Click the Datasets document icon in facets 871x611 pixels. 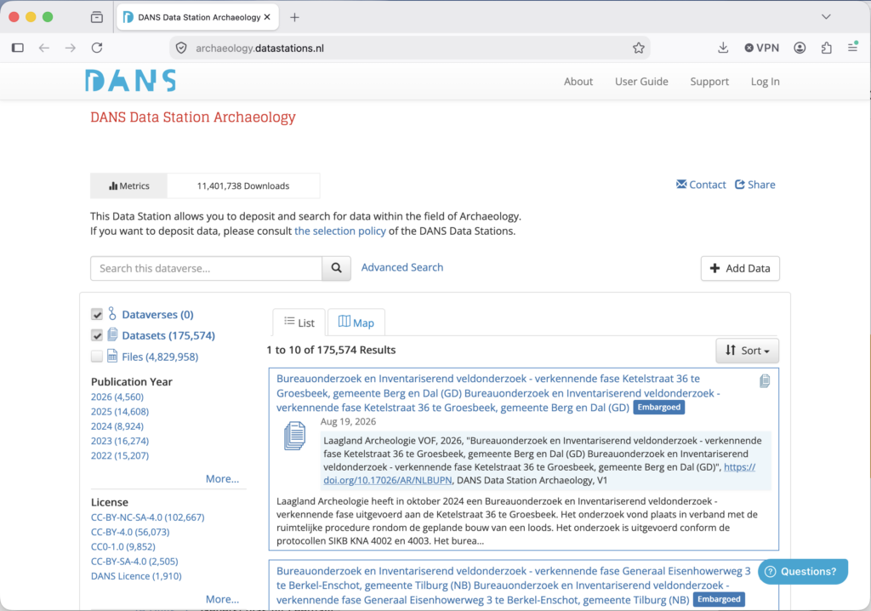pos(112,334)
